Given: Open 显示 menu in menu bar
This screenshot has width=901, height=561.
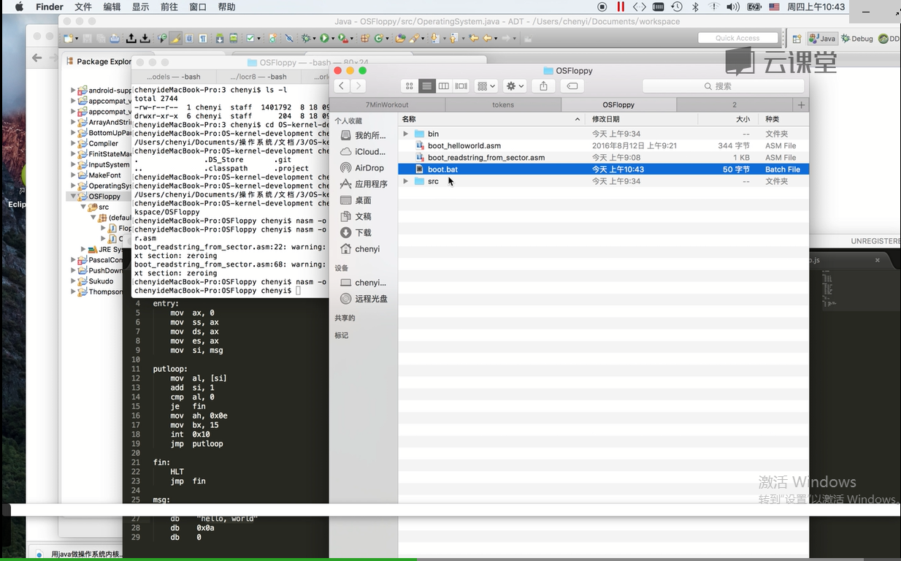Looking at the screenshot, I should [x=140, y=7].
